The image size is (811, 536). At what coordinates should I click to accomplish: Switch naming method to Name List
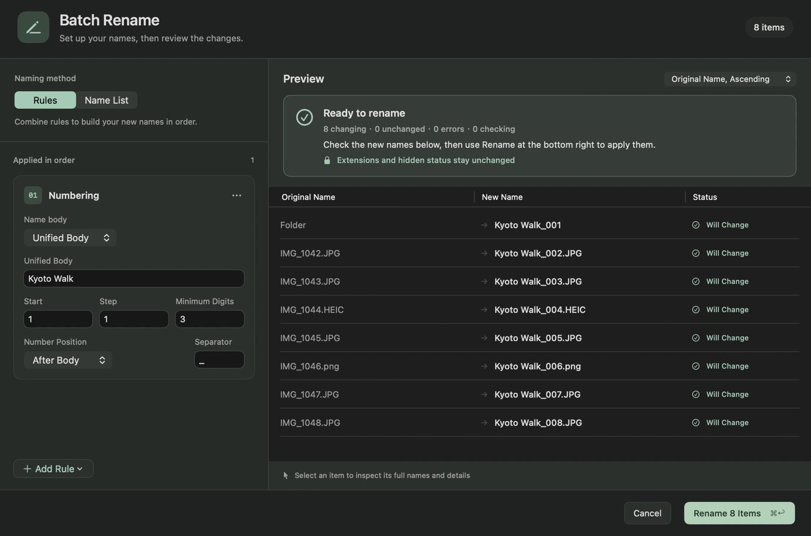pyautogui.click(x=107, y=100)
